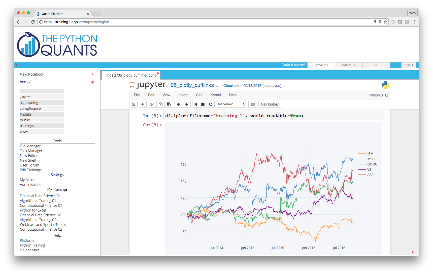Click the zoom magnifier icon in address bar
433x276 pixels.
[x=380, y=22]
